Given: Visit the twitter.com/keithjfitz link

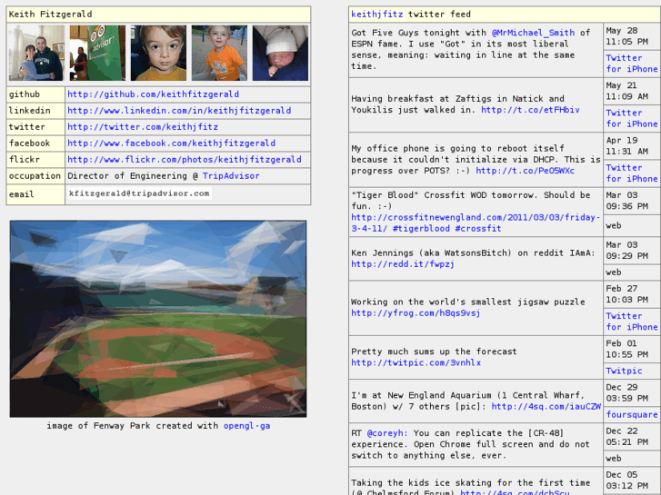Looking at the screenshot, I should pos(143,127).
